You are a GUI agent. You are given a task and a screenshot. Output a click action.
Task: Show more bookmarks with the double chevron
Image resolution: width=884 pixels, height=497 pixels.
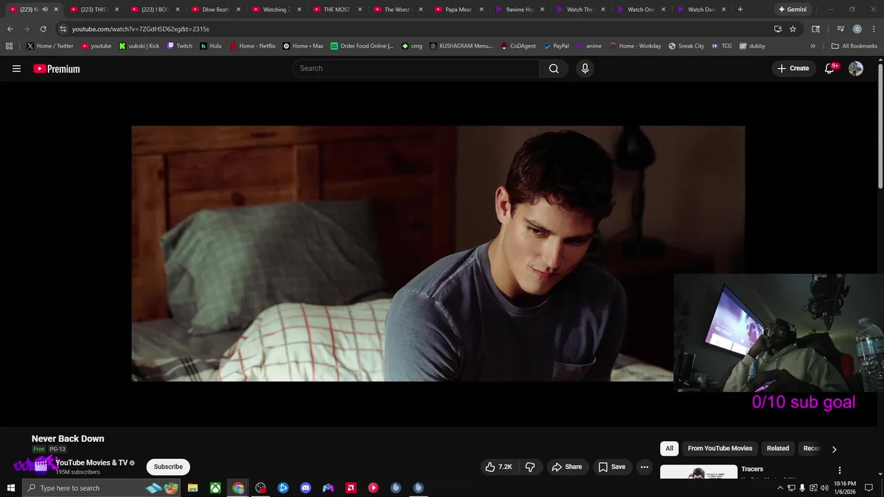tap(813, 46)
